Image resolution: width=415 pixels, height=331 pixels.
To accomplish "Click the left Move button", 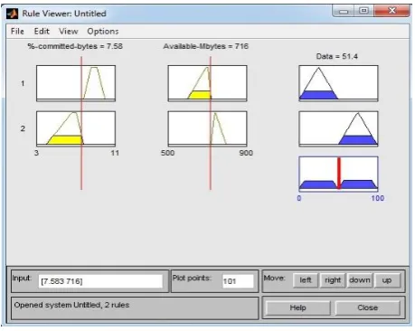I will coord(306,280).
